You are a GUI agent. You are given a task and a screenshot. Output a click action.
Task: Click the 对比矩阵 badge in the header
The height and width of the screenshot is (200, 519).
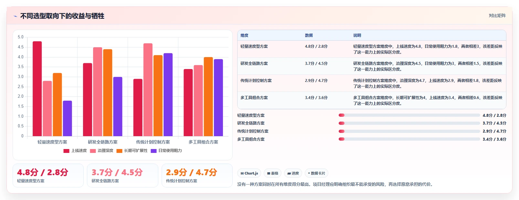[497, 15]
